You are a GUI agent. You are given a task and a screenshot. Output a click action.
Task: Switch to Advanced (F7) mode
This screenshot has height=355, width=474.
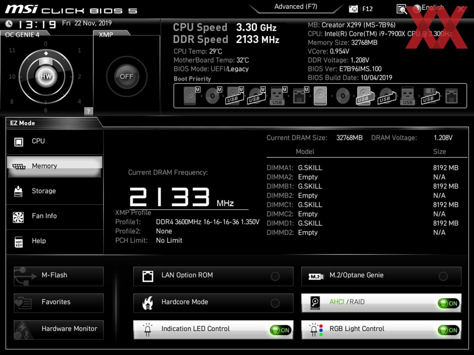[x=296, y=7]
